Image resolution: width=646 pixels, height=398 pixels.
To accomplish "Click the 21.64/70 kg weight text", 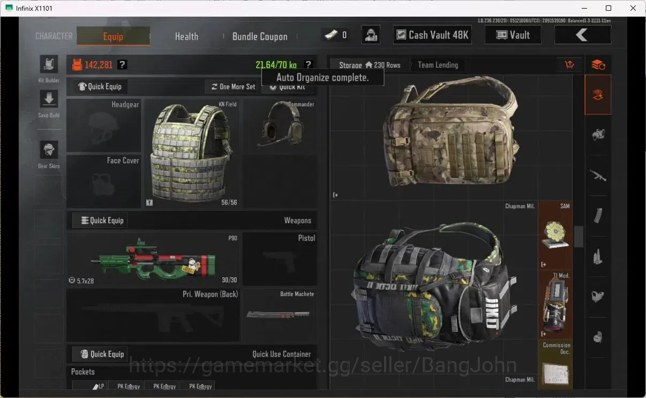I will pos(276,65).
